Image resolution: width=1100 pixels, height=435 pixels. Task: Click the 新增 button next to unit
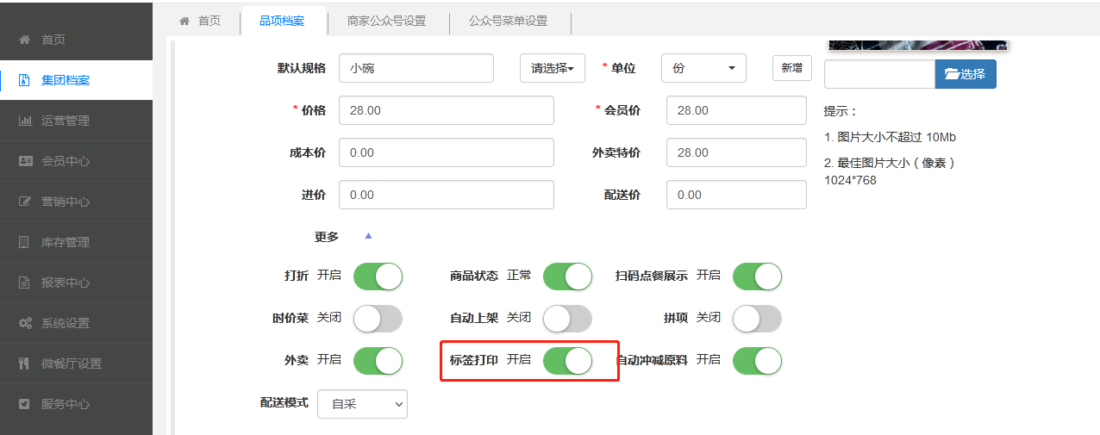coord(791,68)
